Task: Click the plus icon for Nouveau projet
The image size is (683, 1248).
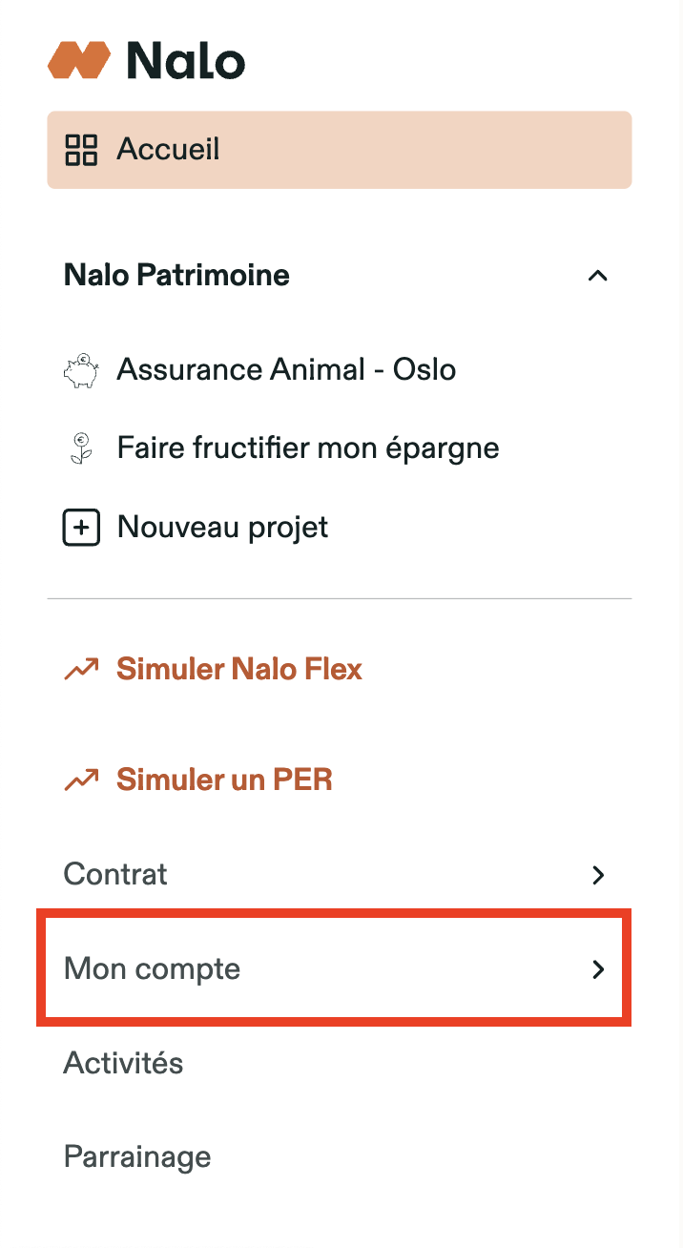Action: point(81,528)
